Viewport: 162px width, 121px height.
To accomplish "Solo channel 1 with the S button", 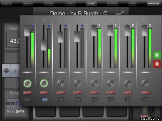I will pos(27,83).
